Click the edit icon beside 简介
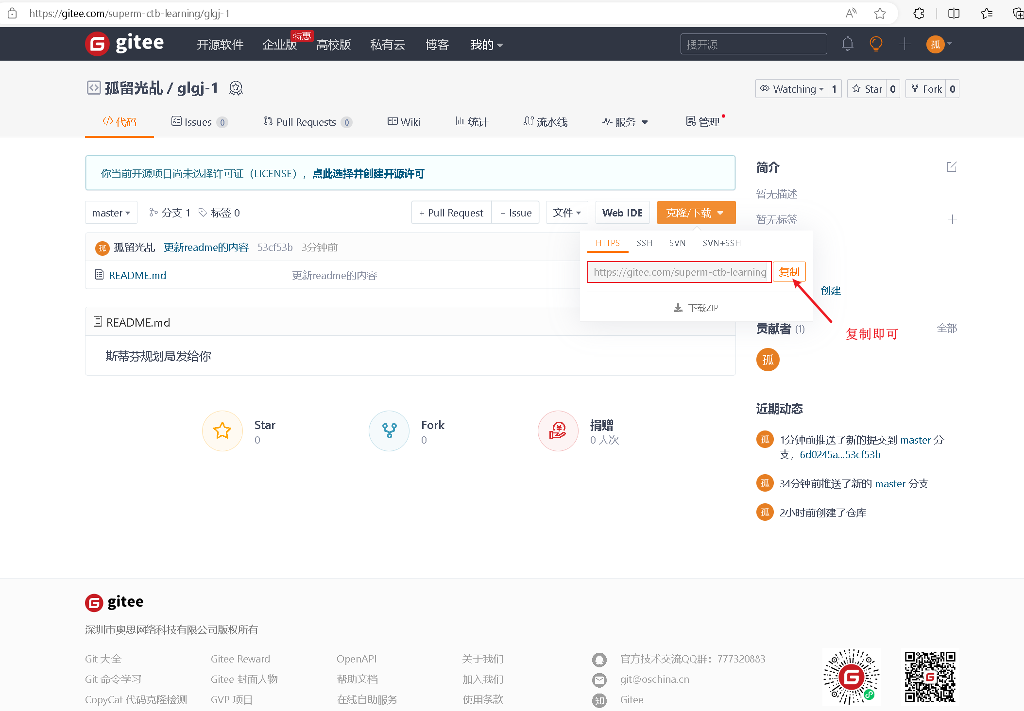The width and height of the screenshot is (1024, 711). click(x=952, y=167)
